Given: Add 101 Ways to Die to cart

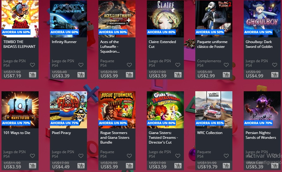Looking at the screenshot, I should [33, 166].
